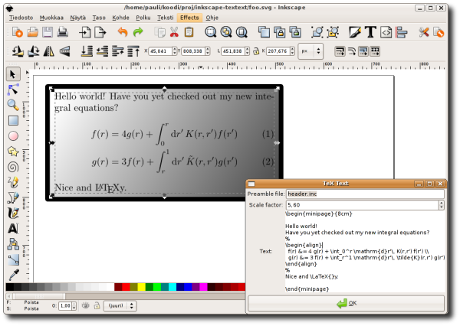460x326 pixels.
Task: Open the Muokkaa menu
Action: [51, 18]
